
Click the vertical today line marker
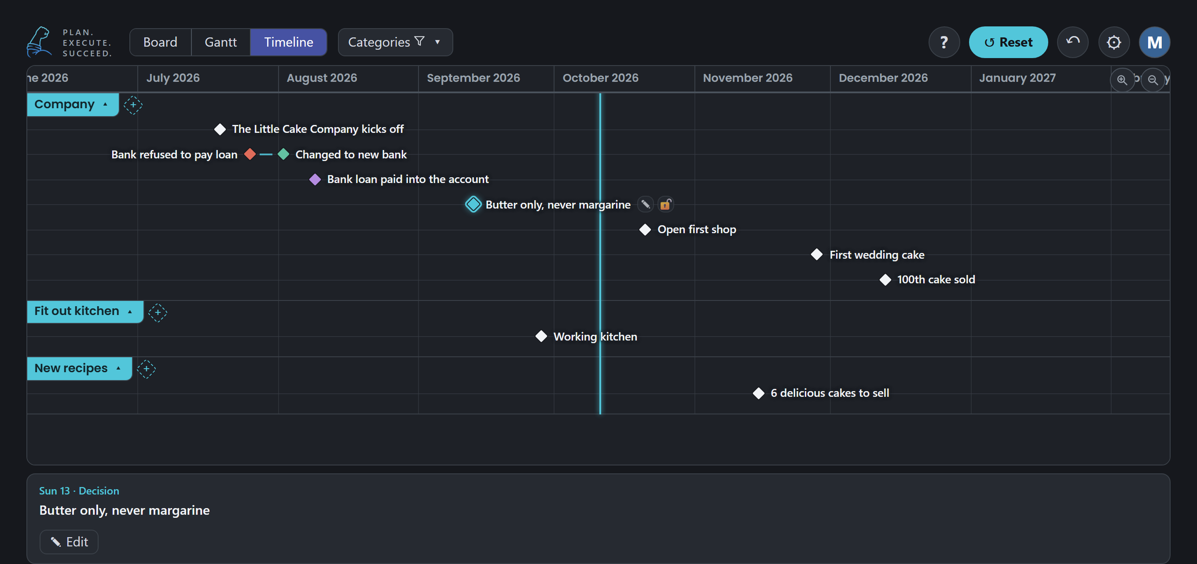tap(600, 253)
